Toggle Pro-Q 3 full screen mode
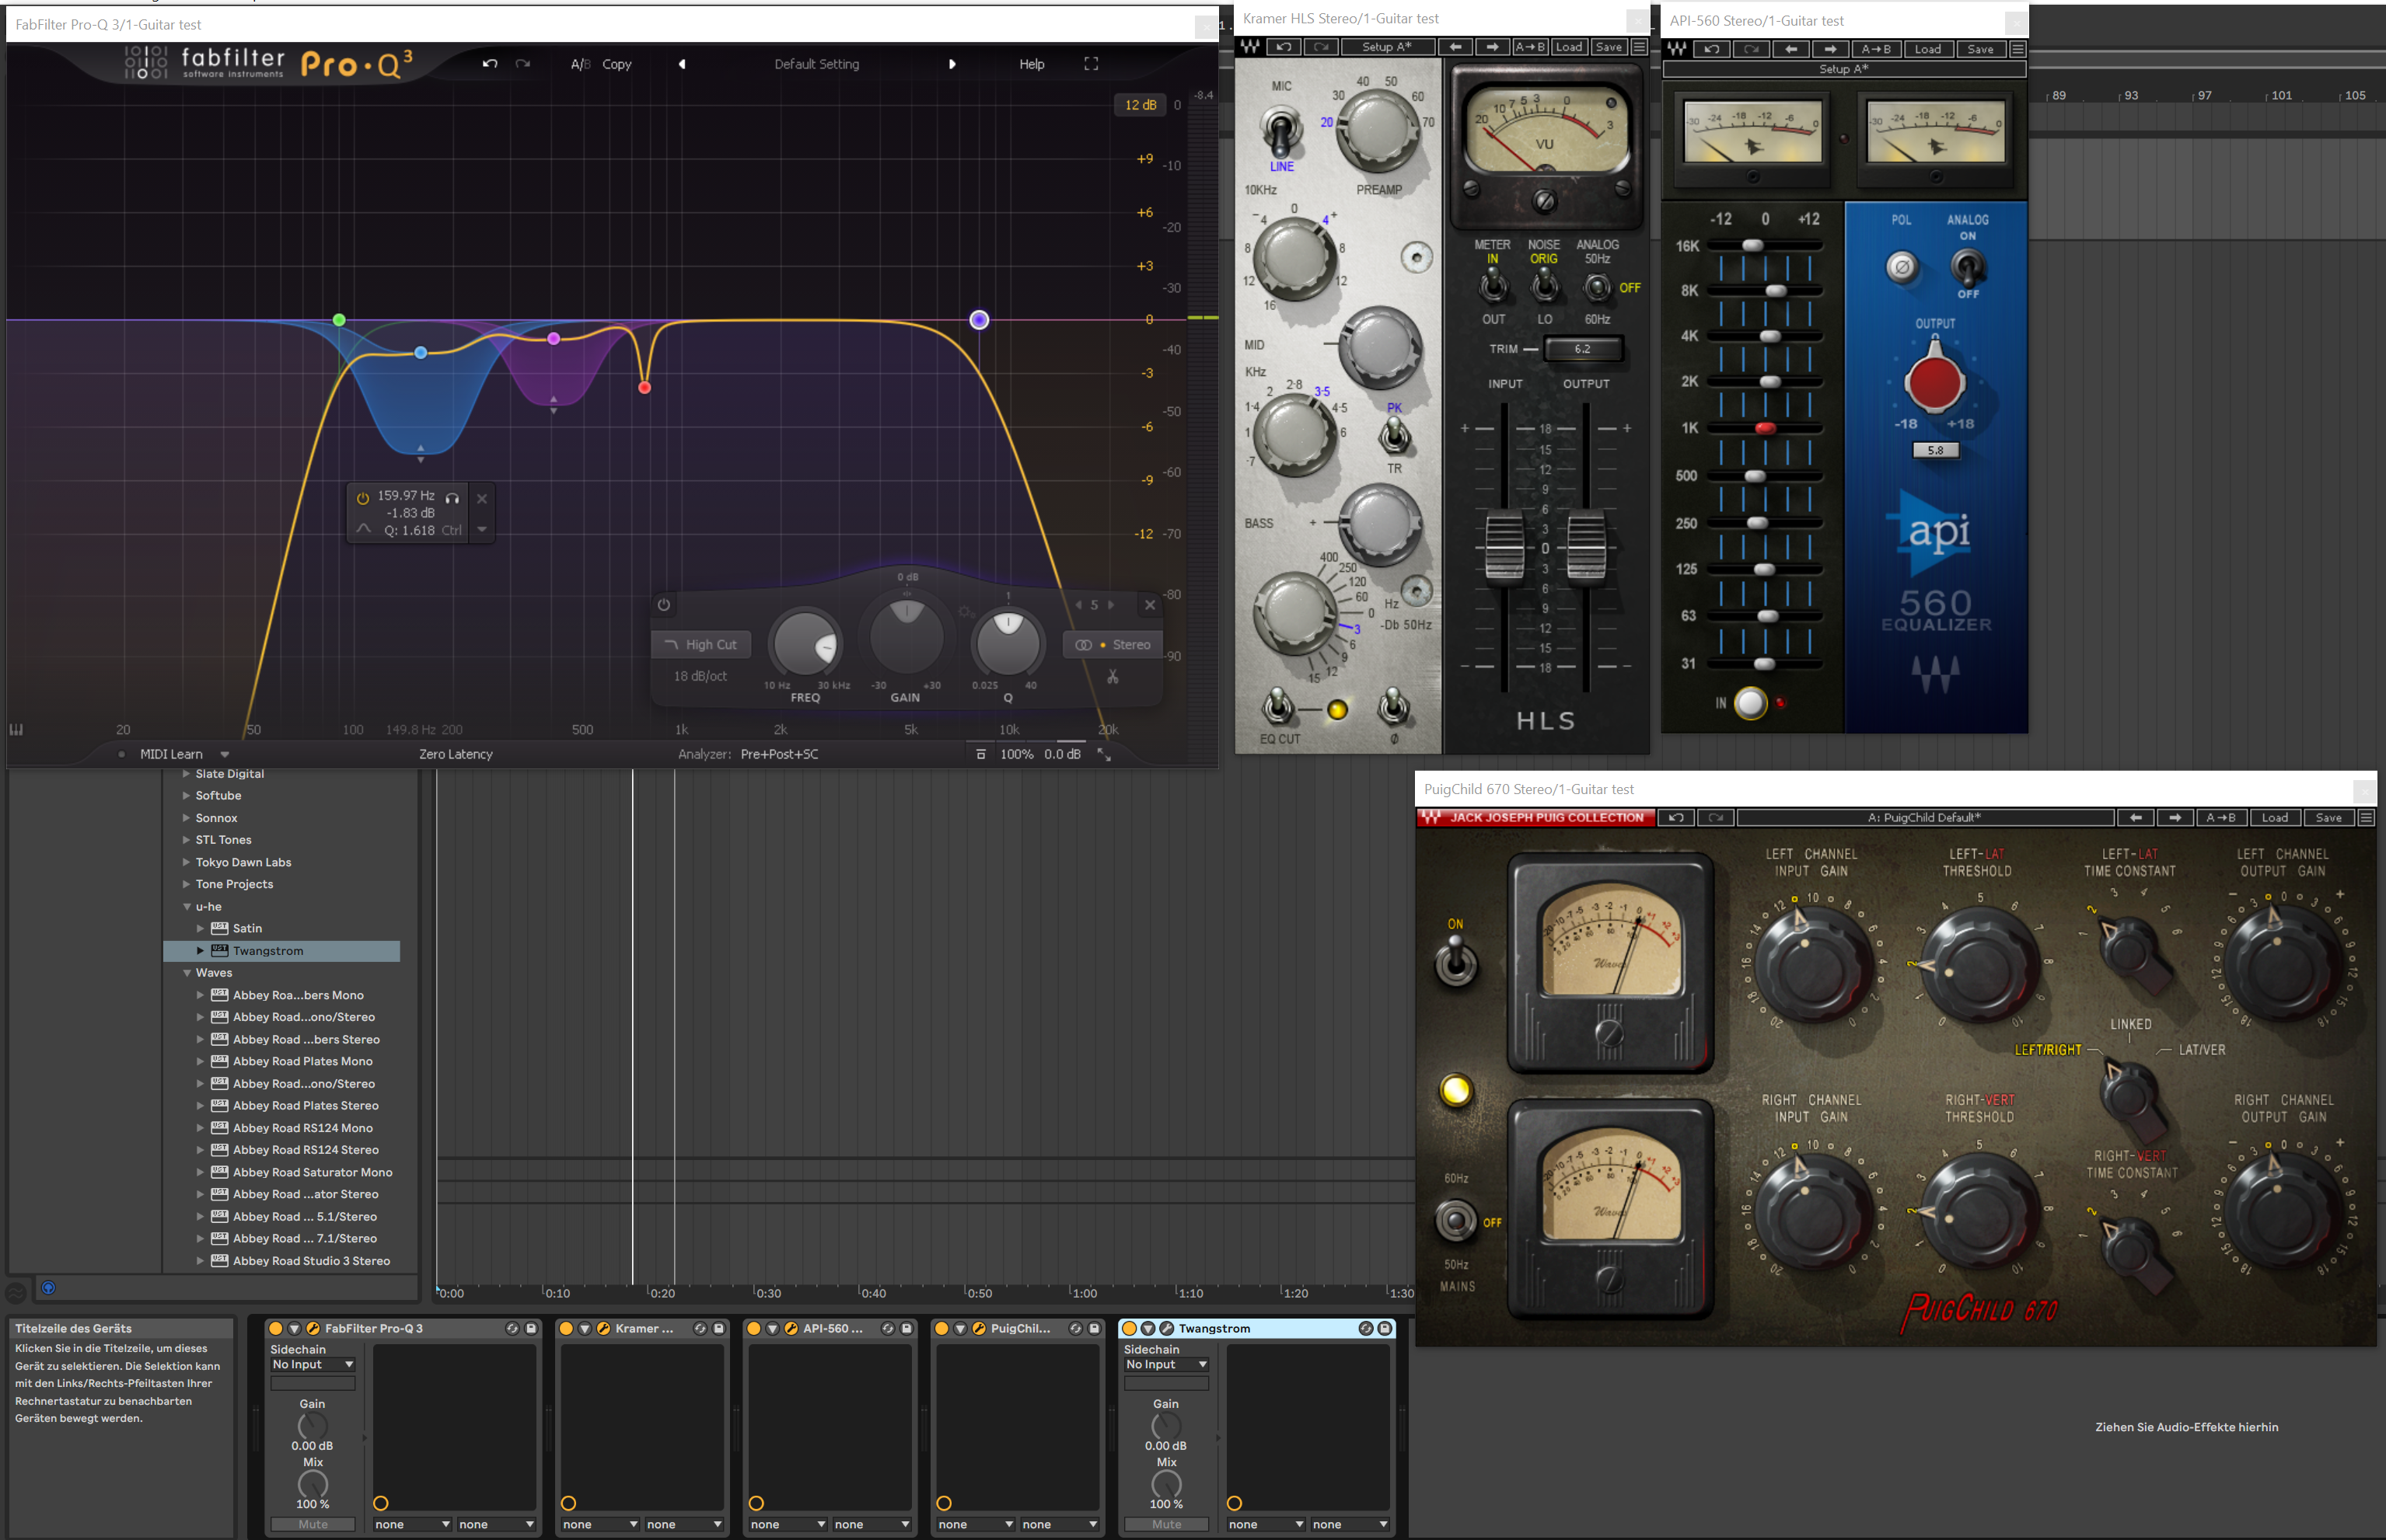The image size is (2386, 1540). (x=1091, y=64)
